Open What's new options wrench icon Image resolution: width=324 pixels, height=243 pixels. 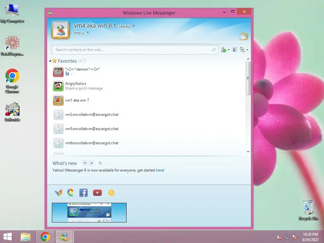pos(100,163)
